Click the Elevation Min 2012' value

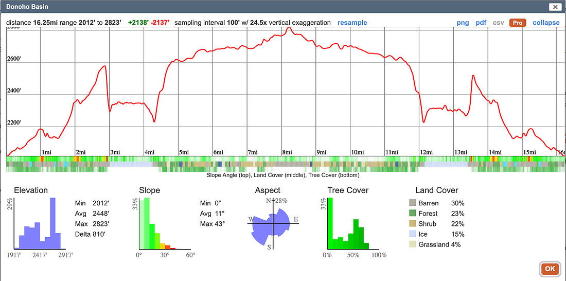(101, 203)
